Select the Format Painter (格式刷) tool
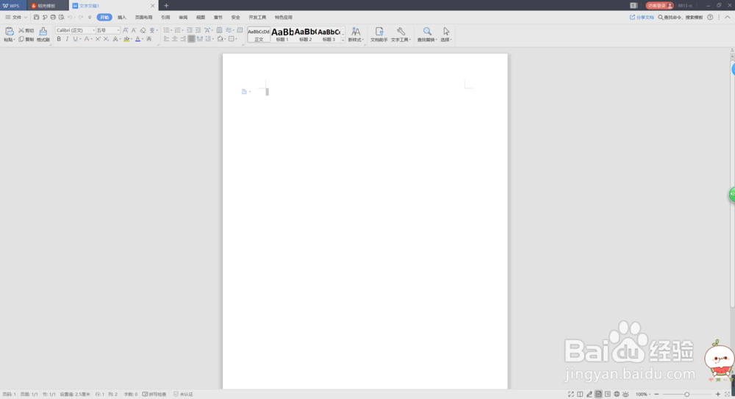Image resolution: width=735 pixels, height=399 pixels. tap(43, 35)
